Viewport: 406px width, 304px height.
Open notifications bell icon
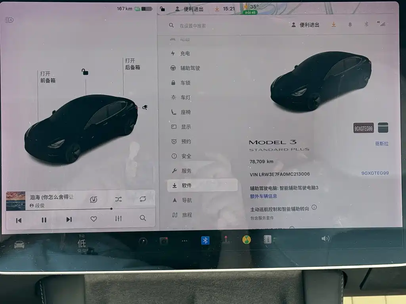(350, 25)
